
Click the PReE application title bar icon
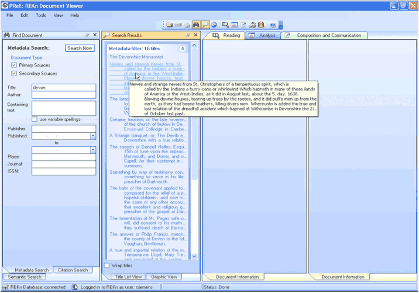tap(5, 5)
